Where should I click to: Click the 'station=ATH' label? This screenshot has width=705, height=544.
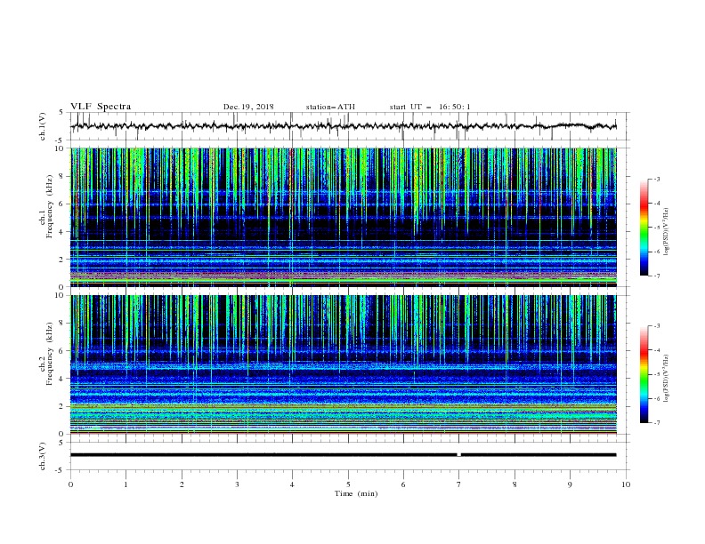(330, 107)
